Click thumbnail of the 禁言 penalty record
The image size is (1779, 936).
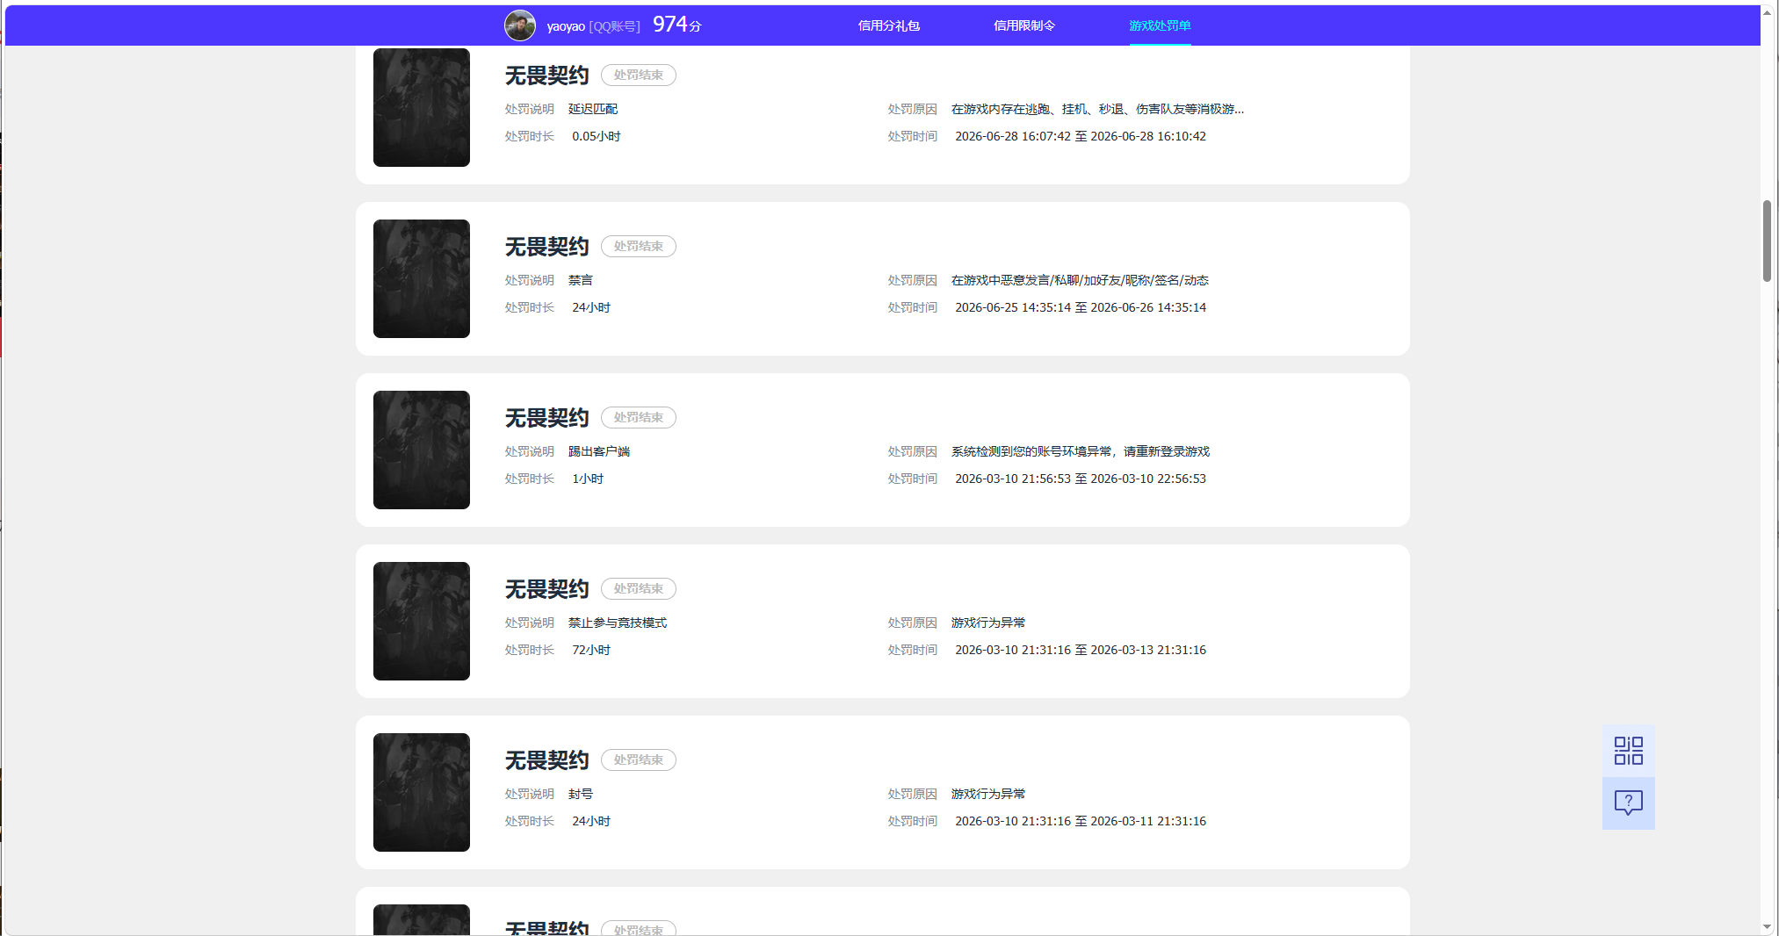[x=422, y=278]
